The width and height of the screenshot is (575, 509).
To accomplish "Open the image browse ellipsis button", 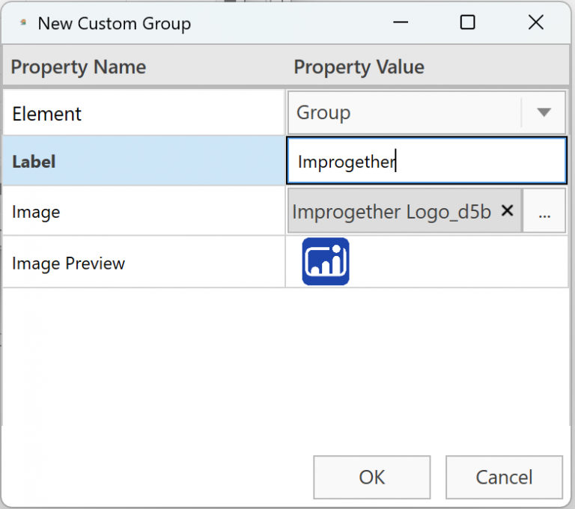I will coord(544,212).
